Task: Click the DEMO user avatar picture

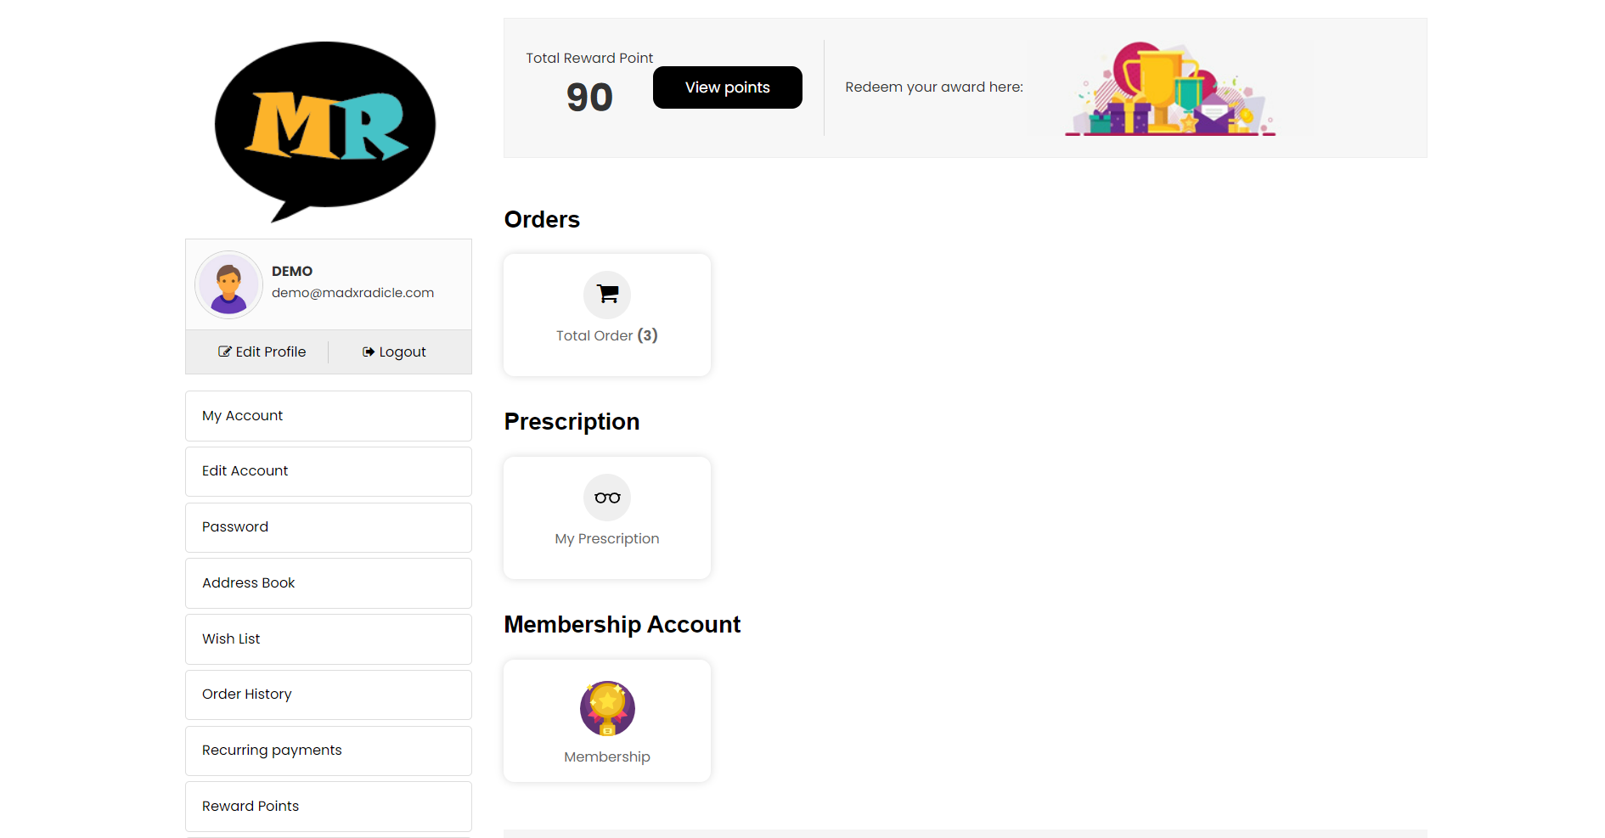Action: (x=228, y=285)
